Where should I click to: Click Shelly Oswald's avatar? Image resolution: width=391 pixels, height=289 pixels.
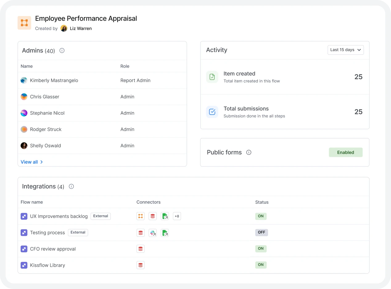tap(24, 146)
